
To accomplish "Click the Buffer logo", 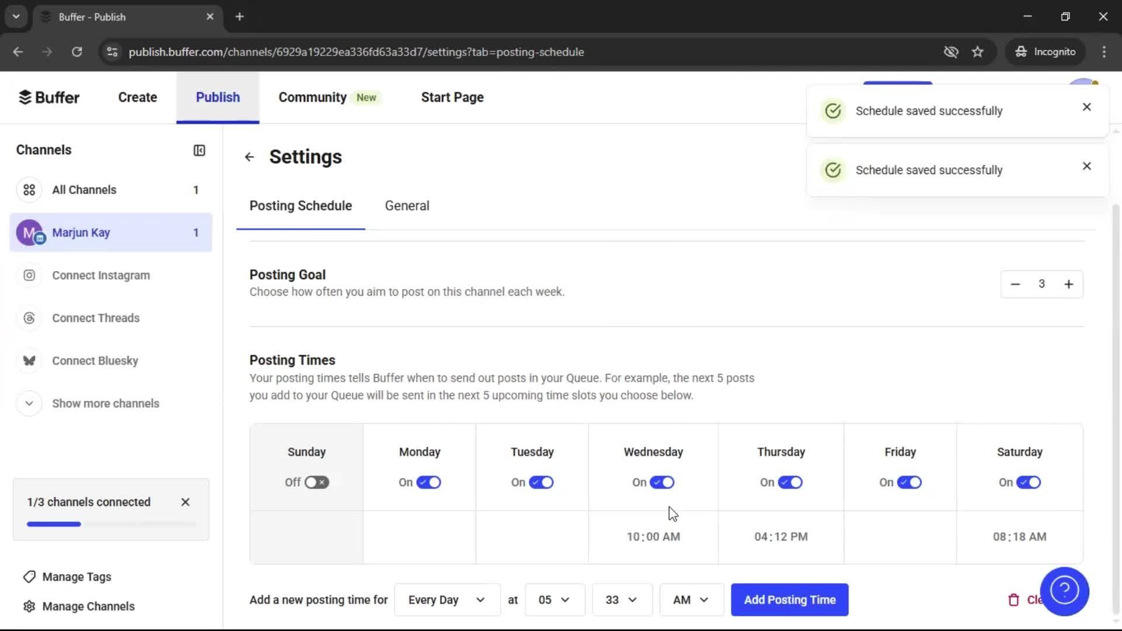I will (49, 97).
